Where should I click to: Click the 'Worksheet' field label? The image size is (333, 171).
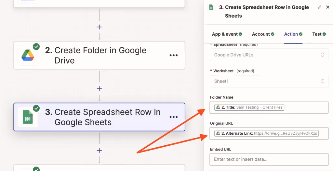[223, 71]
